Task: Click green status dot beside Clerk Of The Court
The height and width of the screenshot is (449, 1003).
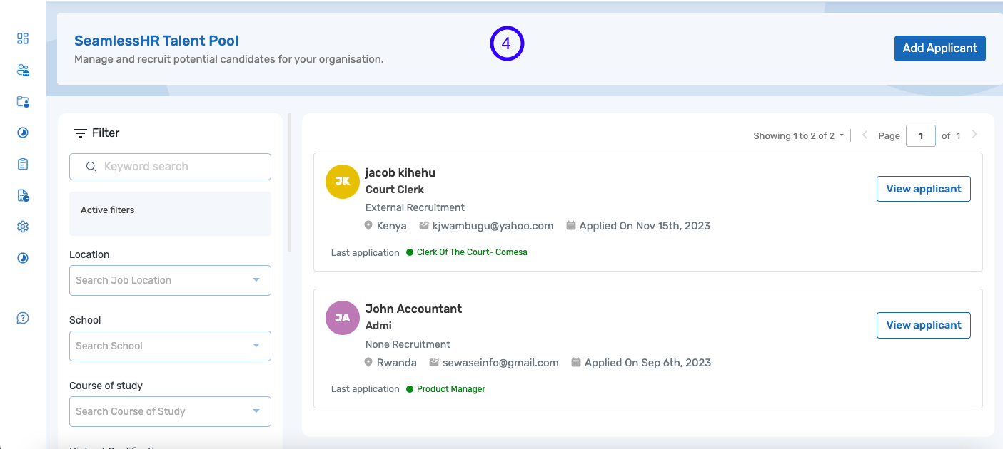Action: 410,252
